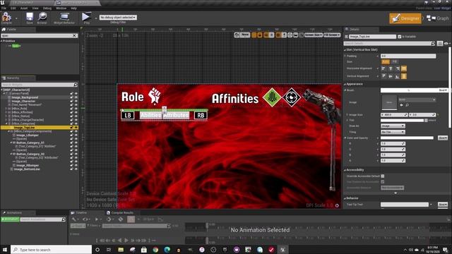Viewport: 452px width, 254px height.
Task: Click the Play toolbar button
Action: click(86, 18)
